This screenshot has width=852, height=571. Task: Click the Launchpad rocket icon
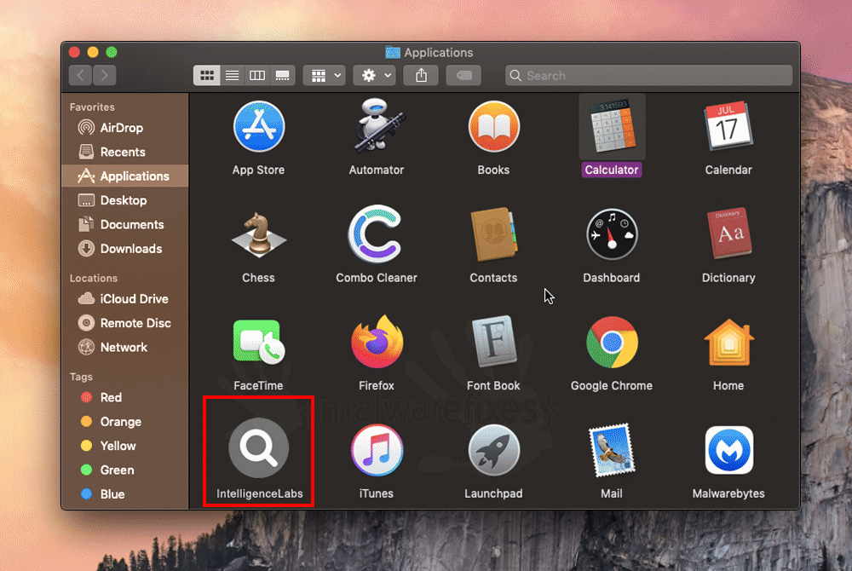pyautogui.click(x=494, y=450)
